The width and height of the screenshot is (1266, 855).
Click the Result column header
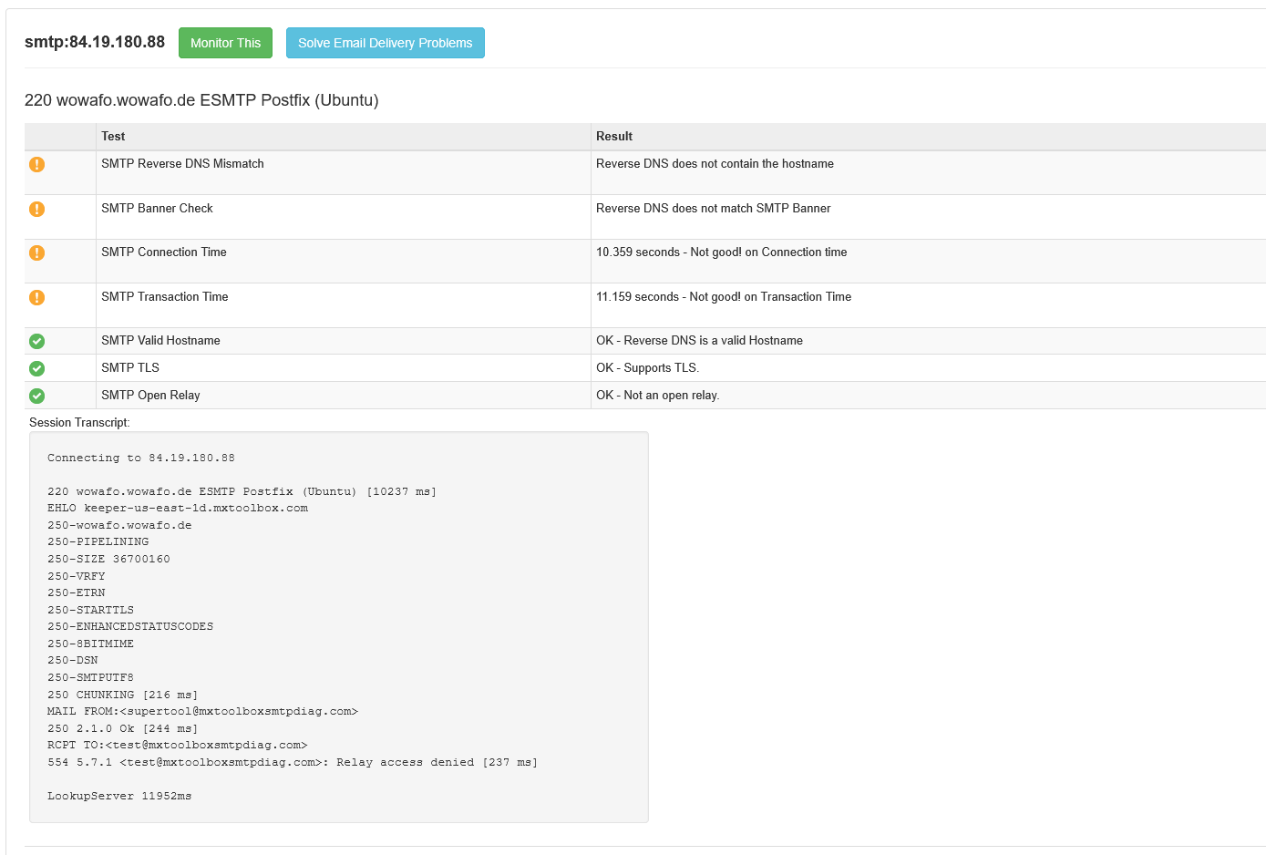[613, 137]
